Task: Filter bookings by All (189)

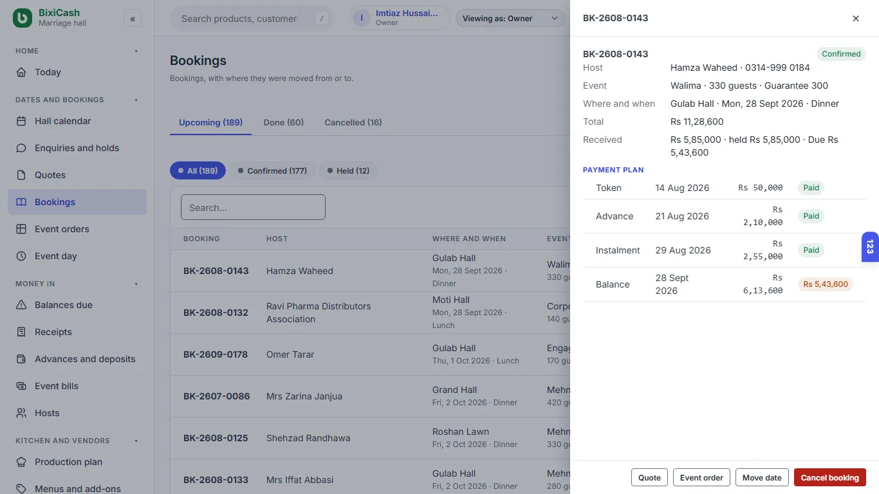Action: [x=198, y=170]
